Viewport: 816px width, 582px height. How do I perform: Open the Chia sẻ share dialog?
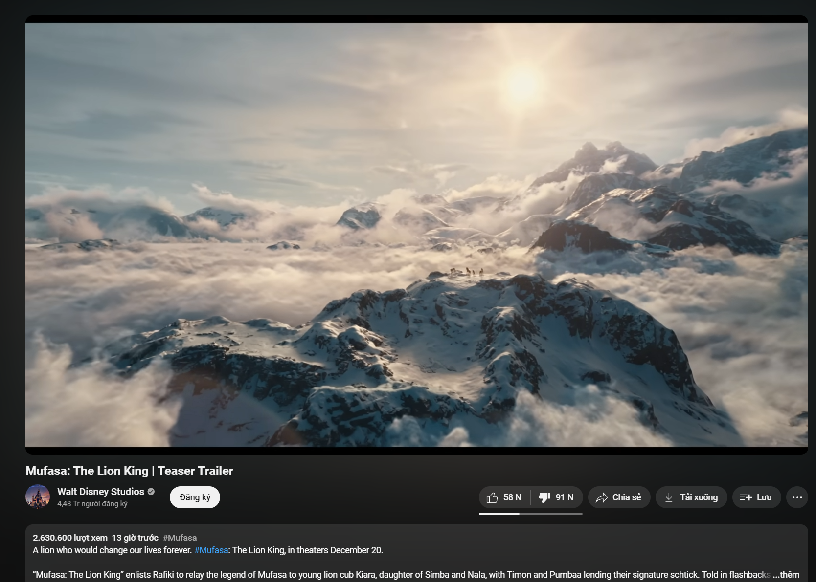[619, 497]
